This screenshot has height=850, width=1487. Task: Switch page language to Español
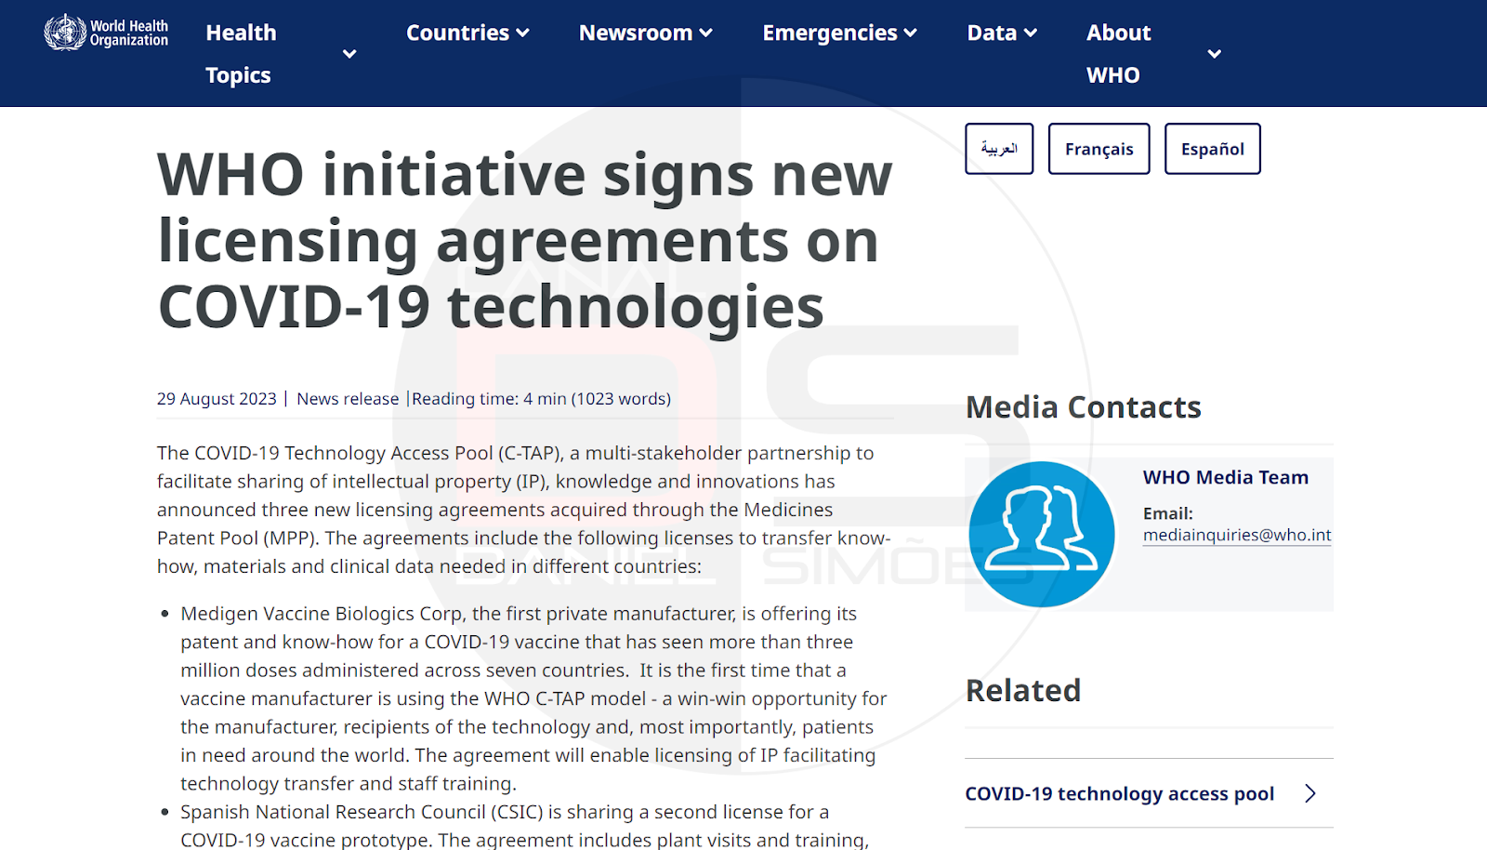pyautogui.click(x=1212, y=149)
